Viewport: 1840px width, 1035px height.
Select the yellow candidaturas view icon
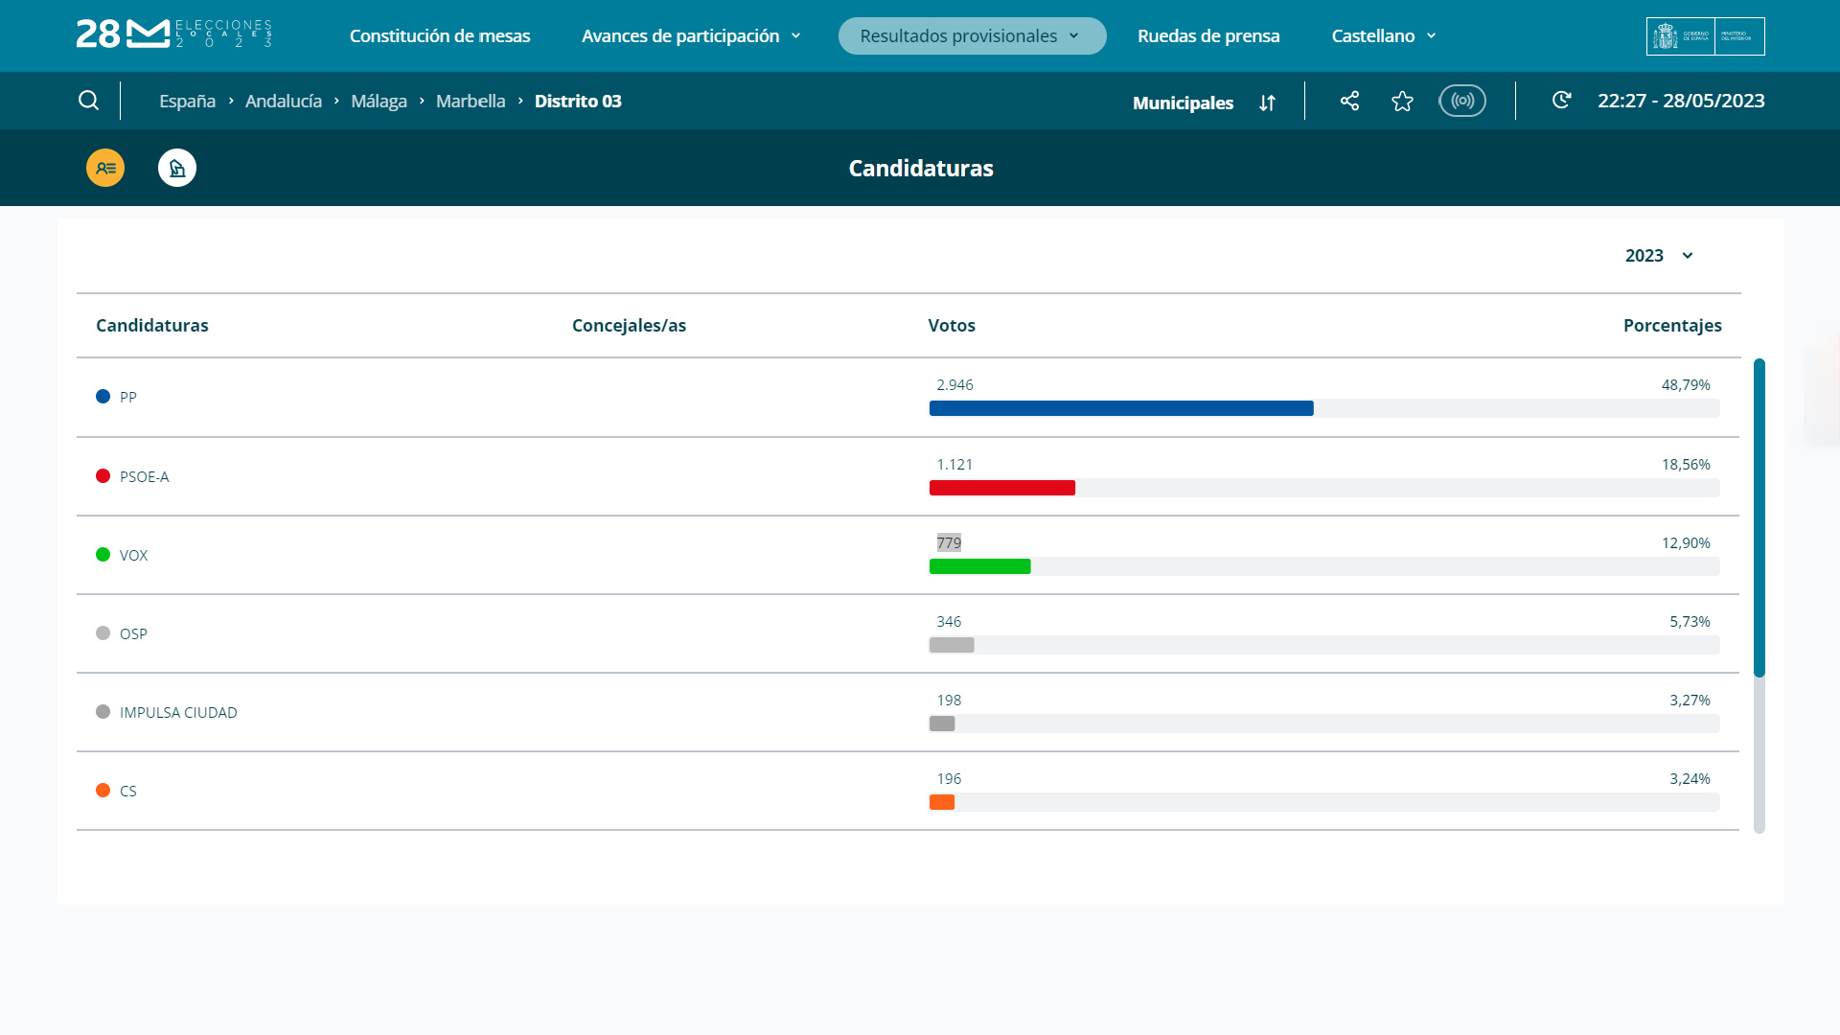[105, 168]
